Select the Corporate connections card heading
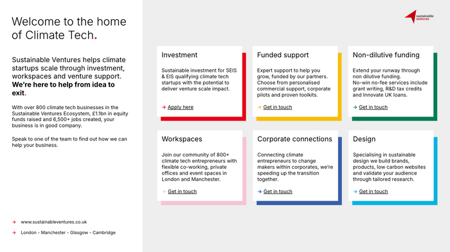 pos(294,139)
